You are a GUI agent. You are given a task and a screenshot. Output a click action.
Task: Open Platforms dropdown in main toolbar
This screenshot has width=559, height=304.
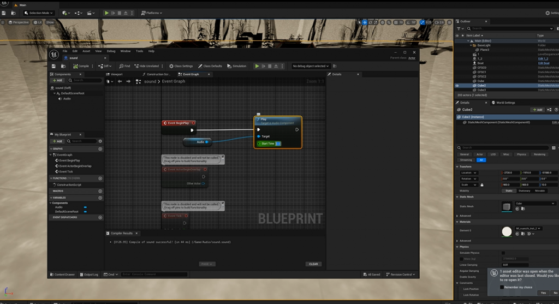tap(152, 13)
